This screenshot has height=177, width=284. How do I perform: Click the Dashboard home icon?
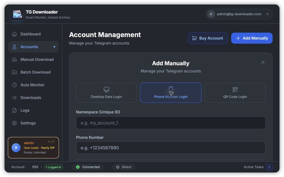[14, 34]
